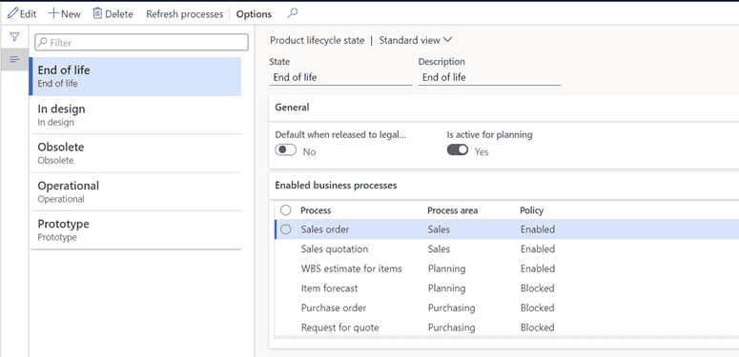Click Purchasing area in Request for quote row
Screen dimensions: 739x357
pyautogui.click(x=452, y=327)
